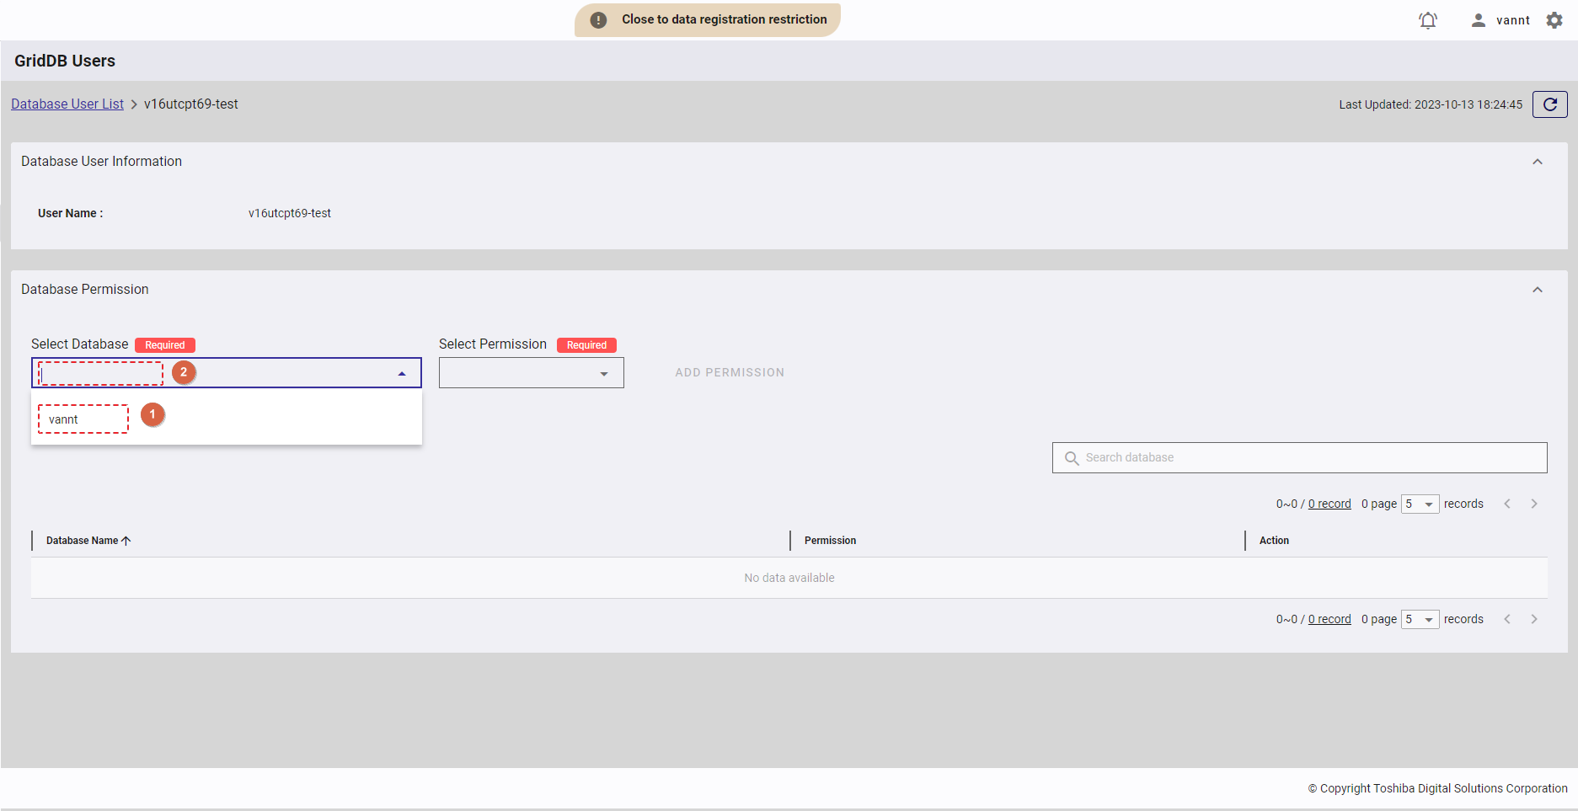Open the top records-per-page dropdown
This screenshot has height=811, width=1578.
pyautogui.click(x=1420, y=504)
